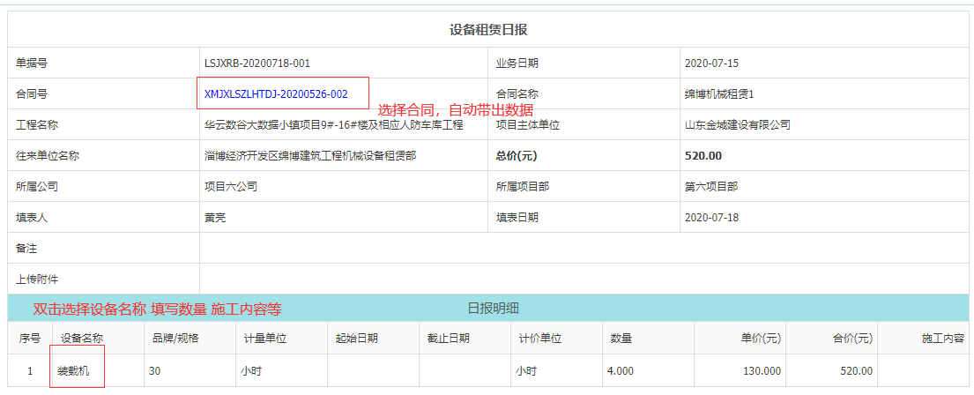The height and width of the screenshot is (395, 974).
Task: Click department value 第六项目部
Action: tap(711, 186)
